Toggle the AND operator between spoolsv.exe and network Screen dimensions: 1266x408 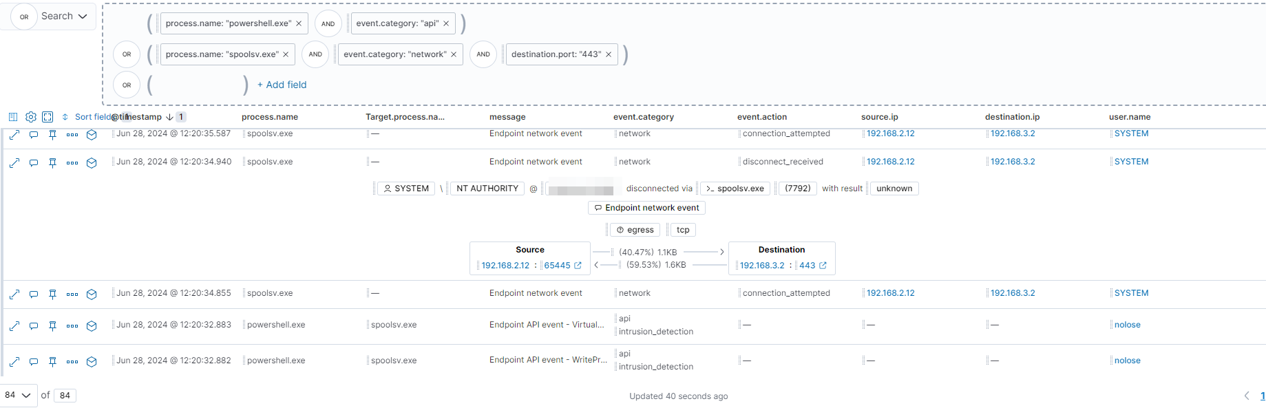point(315,54)
